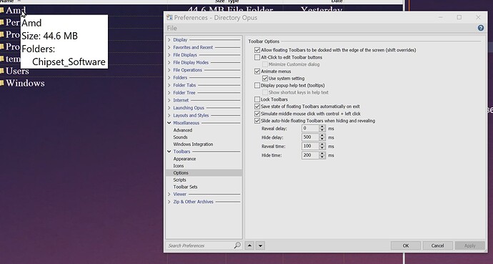Screen dimensions: 493x264
Task: Enable Alt-Click to edit Toolbar buttons
Action: 257,57
